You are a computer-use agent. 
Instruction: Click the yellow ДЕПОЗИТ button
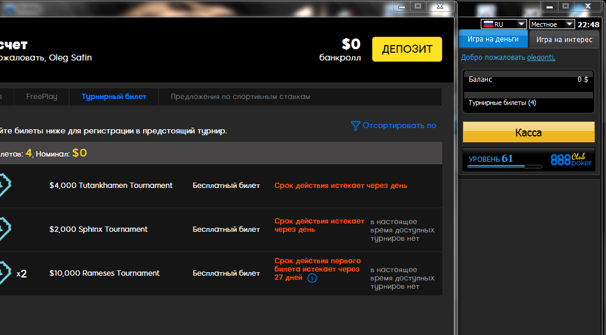(407, 49)
